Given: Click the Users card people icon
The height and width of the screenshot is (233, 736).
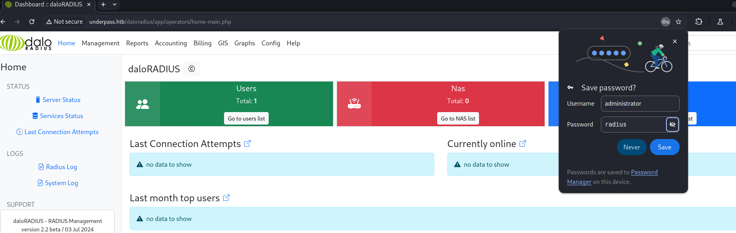Looking at the screenshot, I should [x=142, y=104].
